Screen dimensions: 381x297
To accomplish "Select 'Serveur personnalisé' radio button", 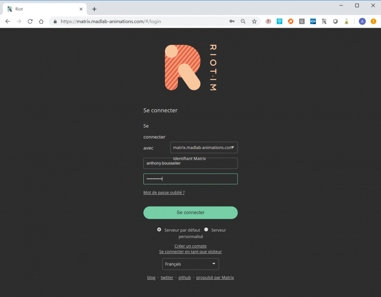I will 206,230.
